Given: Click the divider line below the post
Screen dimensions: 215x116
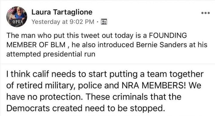Looking at the screenshot, I should click(x=107, y=63).
